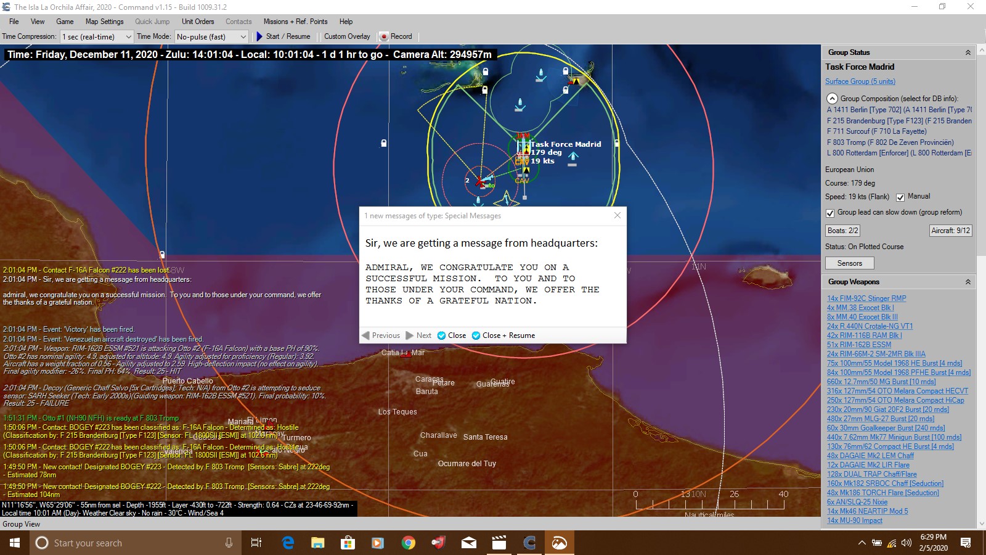Open the View menu
Viewport: 986px width, 555px height.
click(x=38, y=22)
